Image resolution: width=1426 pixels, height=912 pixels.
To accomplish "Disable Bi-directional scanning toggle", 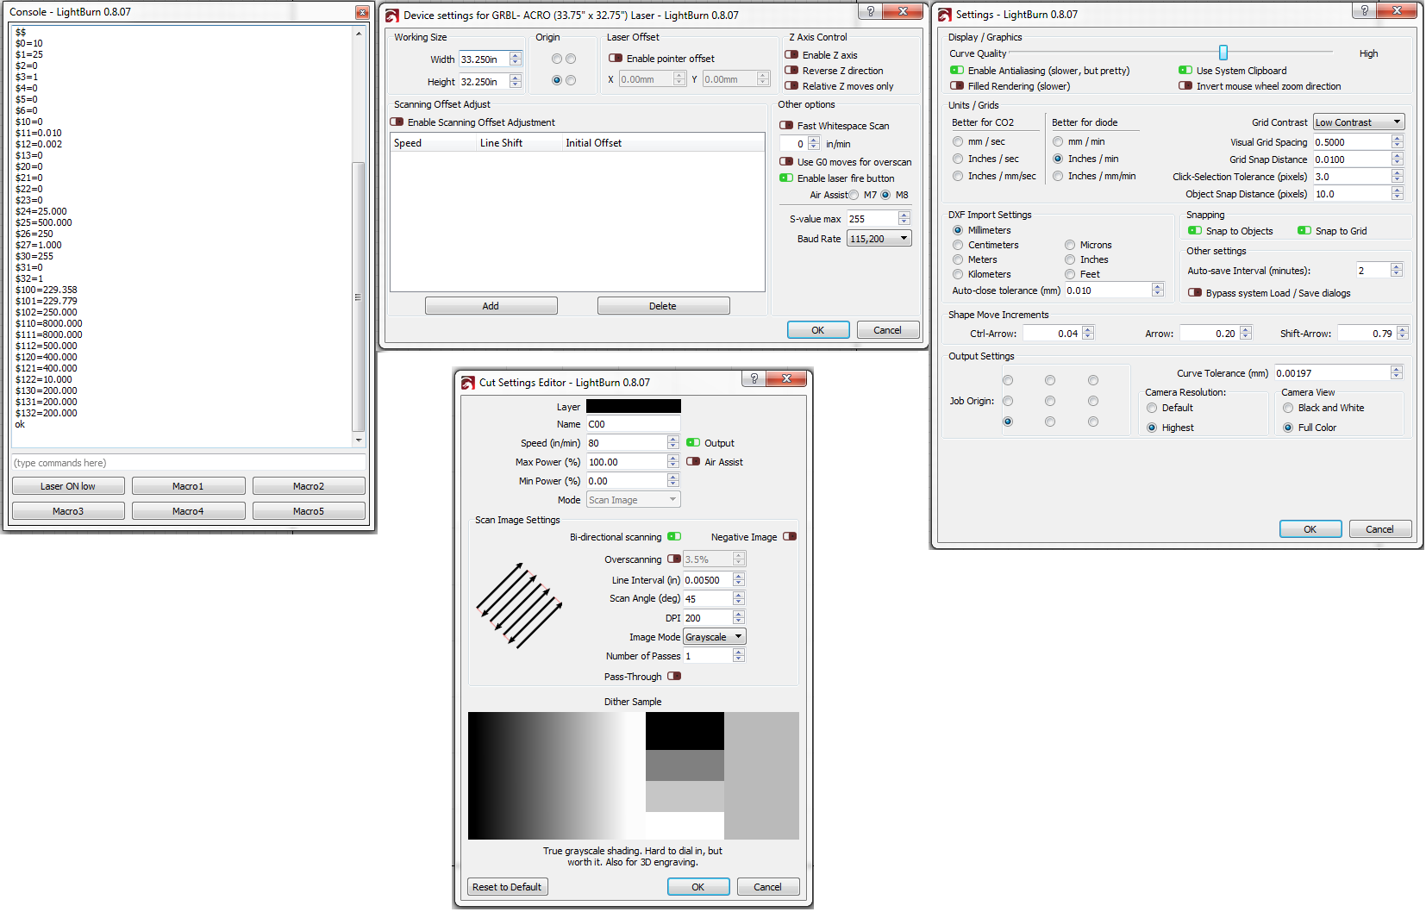I will pyautogui.click(x=674, y=537).
